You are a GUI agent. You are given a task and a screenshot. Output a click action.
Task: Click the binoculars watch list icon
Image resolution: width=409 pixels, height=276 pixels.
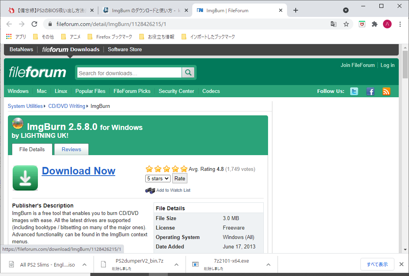coord(150,191)
